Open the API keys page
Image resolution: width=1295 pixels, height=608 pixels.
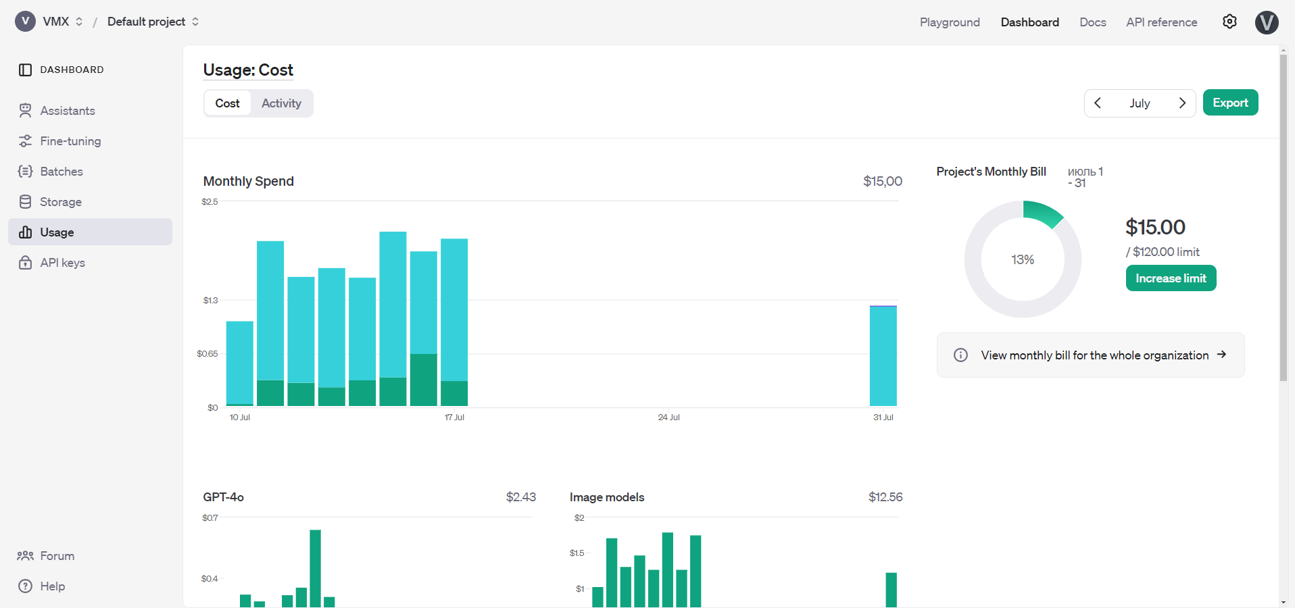click(x=62, y=263)
